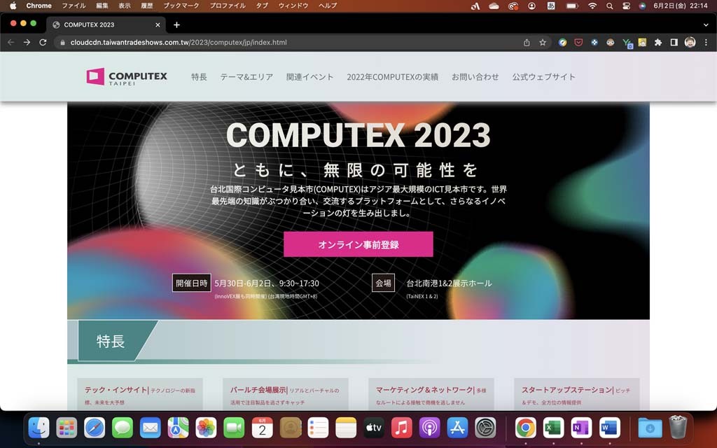Image resolution: width=717 pixels, height=448 pixels.
Task: Open the share icon in the address bar
Action: tap(527, 43)
